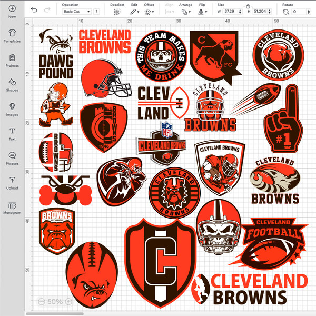Select the 1946 Browns shield

click(x=104, y=127)
